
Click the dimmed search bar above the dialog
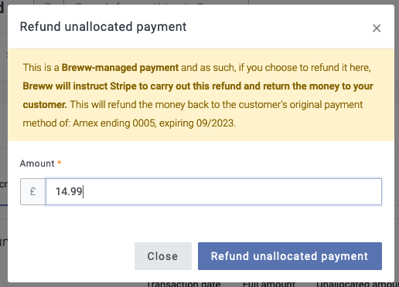coord(156,2)
